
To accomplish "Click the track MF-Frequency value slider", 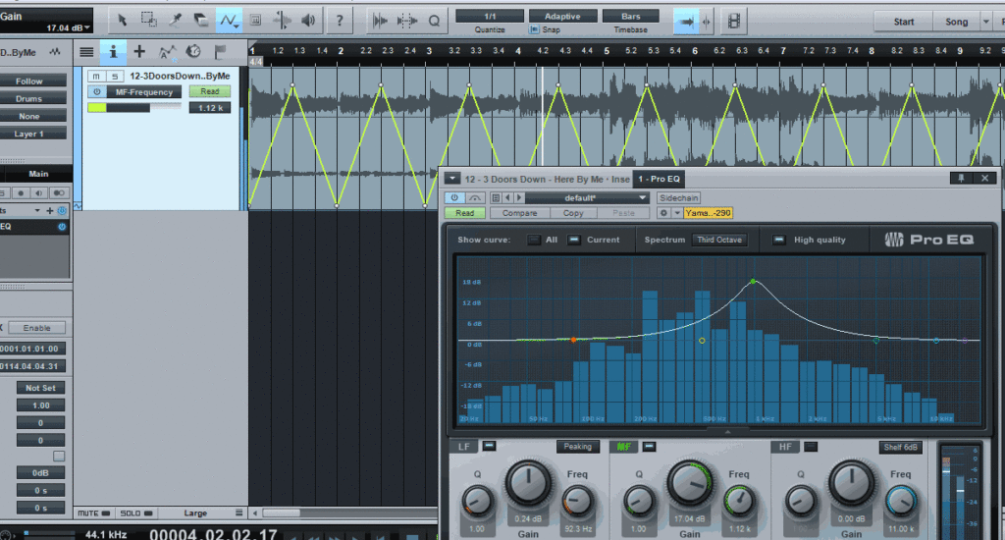I will click(x=134, y=108).
